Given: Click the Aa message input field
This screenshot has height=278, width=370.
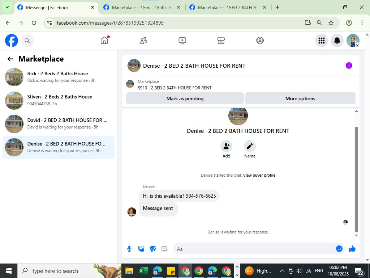Looking at the screenshot, I should [254, 249].
